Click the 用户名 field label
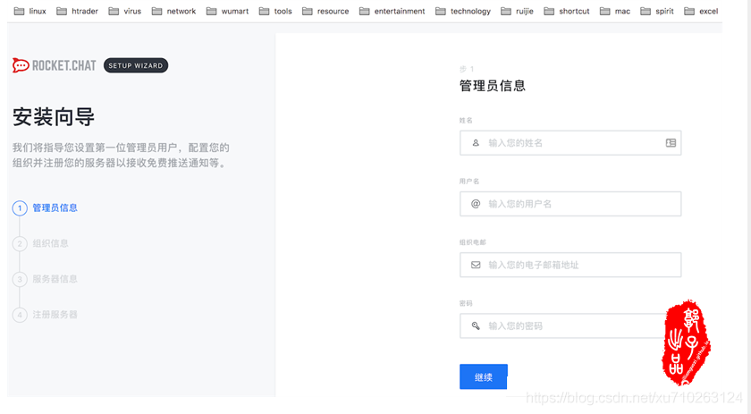 coord(468,182)
